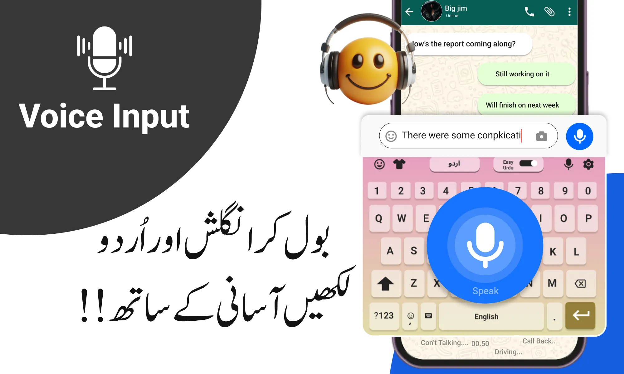Open Big Jim contact profile
This screenshot has height=374, width=624.
point(450,13)
